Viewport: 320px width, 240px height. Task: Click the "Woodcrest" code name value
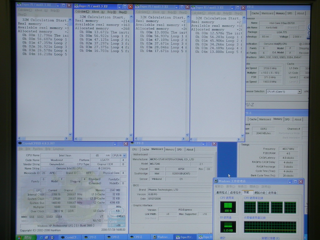[57, 160]
